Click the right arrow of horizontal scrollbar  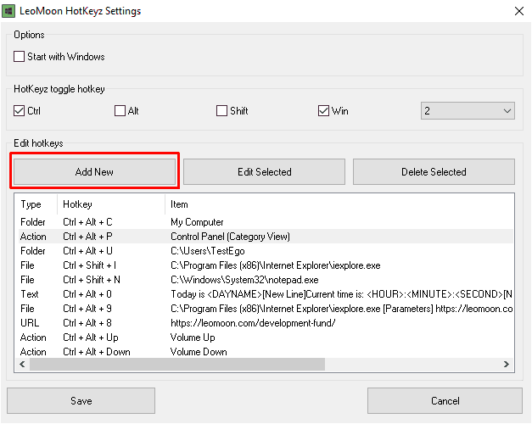click(x=507, y=364)
